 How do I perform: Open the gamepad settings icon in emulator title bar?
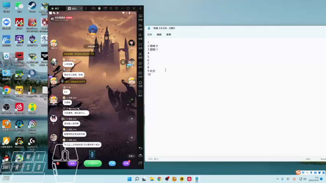(x=94, y=9)
